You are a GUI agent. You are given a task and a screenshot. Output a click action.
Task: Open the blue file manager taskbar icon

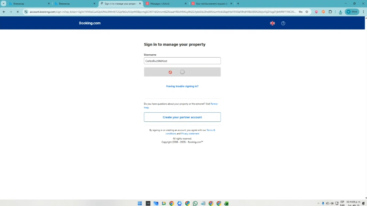156,203
